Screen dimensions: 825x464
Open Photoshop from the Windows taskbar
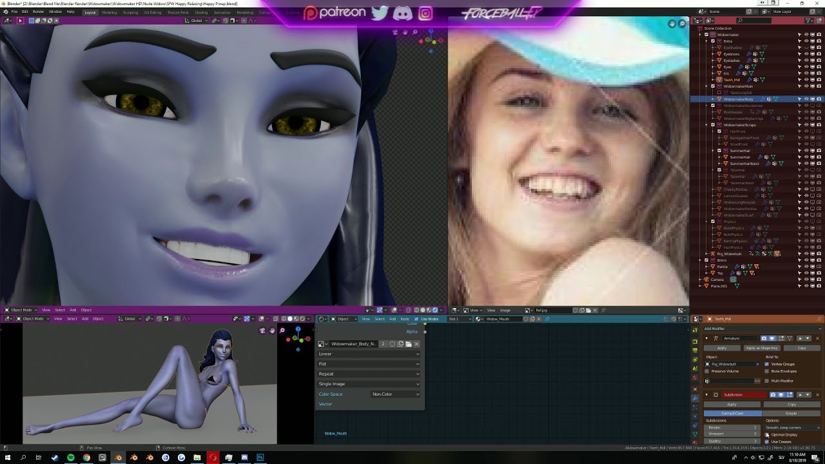[x=260, y=457]
